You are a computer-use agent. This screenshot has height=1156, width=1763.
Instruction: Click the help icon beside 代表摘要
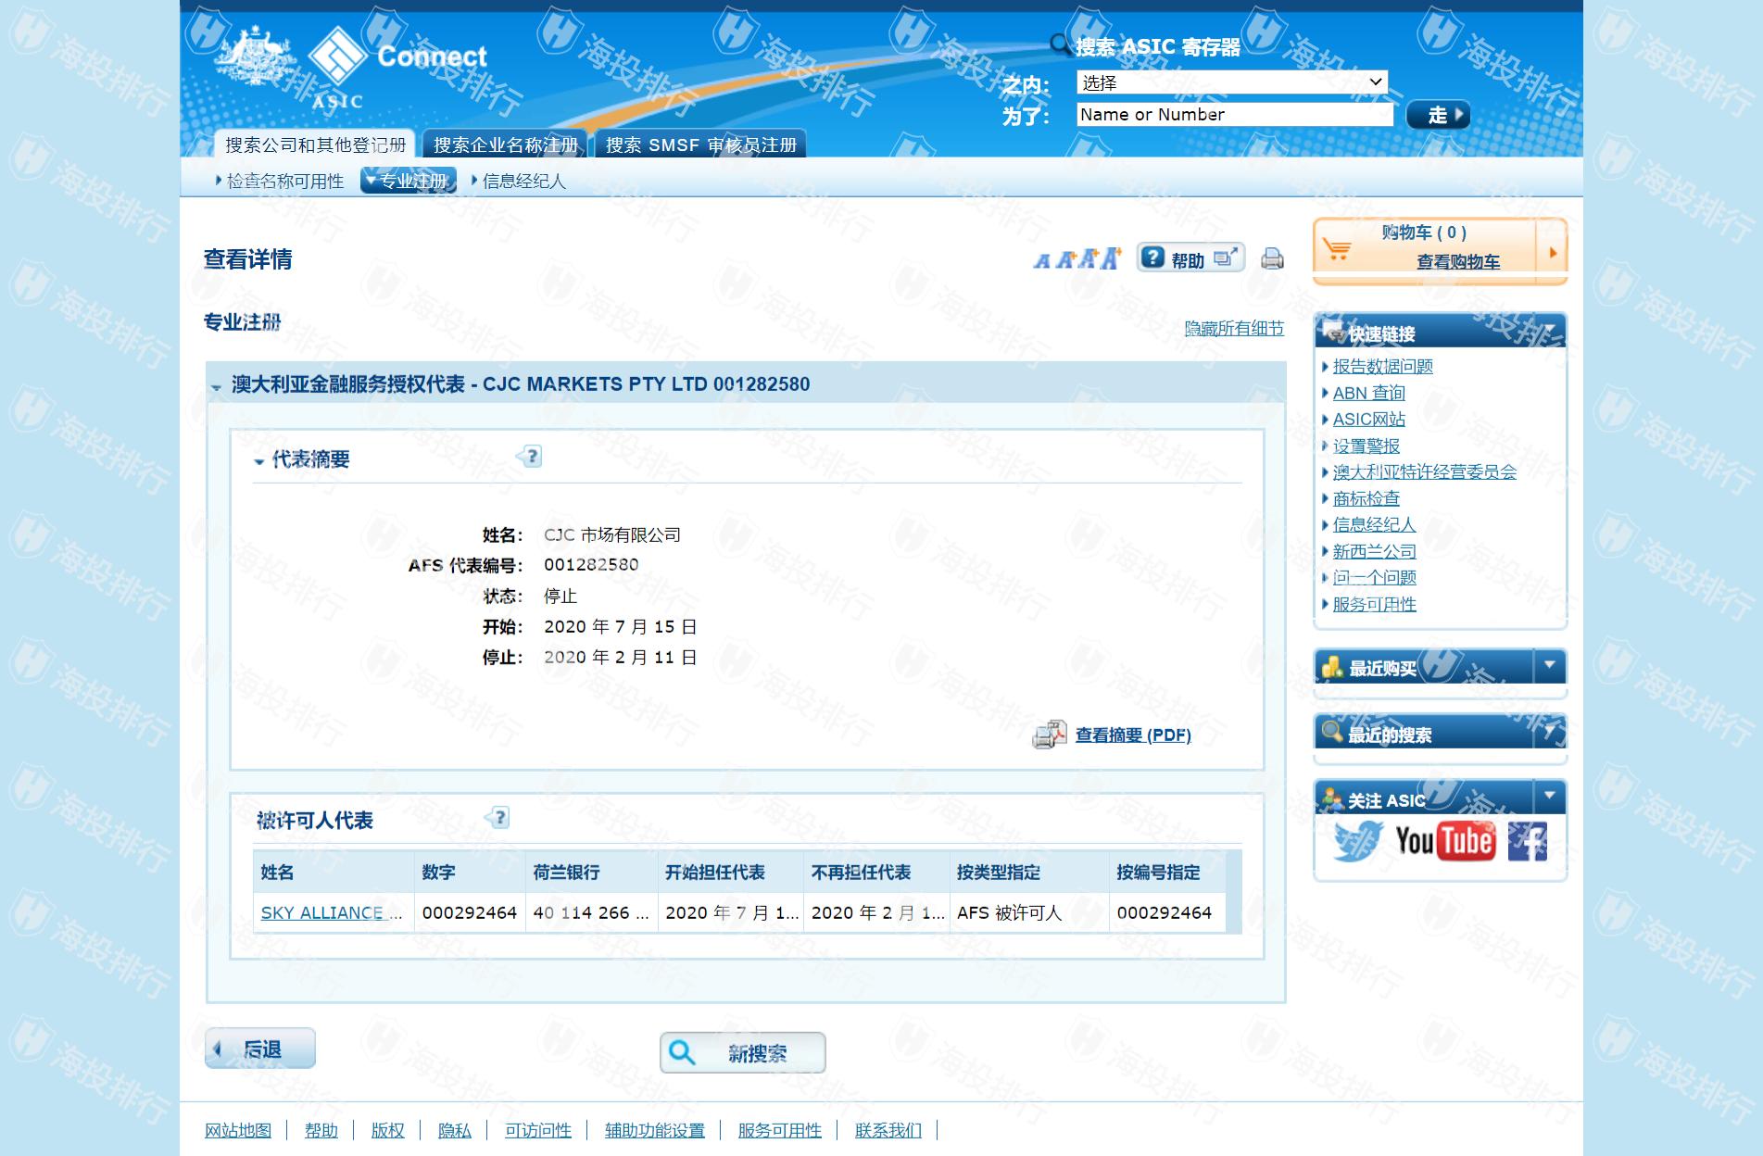pos(530,457)
